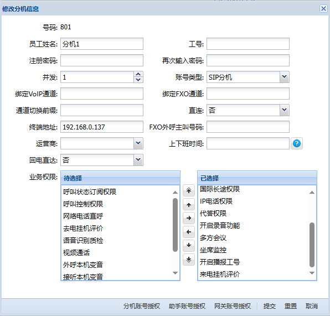Click scroll-down arrow of 已选择 list
The width and height of the screenshot is (330, 316).
[312, 273]
